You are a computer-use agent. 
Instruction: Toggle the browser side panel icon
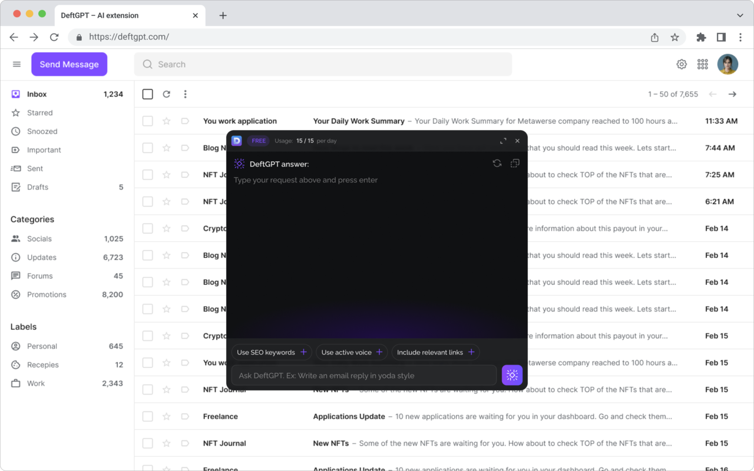[x=721, y=37]
